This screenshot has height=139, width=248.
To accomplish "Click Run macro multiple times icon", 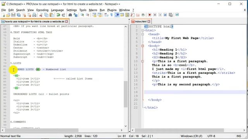I will (165, 15).
